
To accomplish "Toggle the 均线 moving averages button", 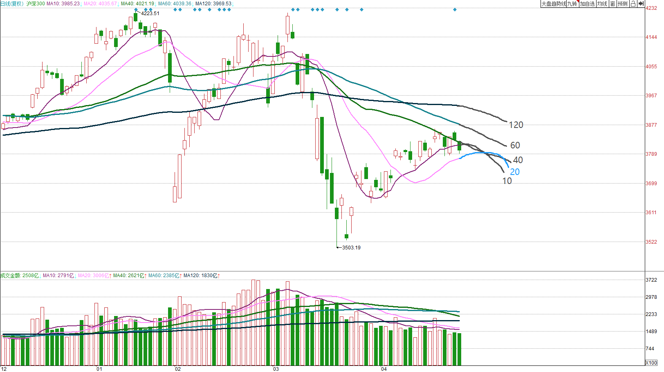I will point(602,4).
